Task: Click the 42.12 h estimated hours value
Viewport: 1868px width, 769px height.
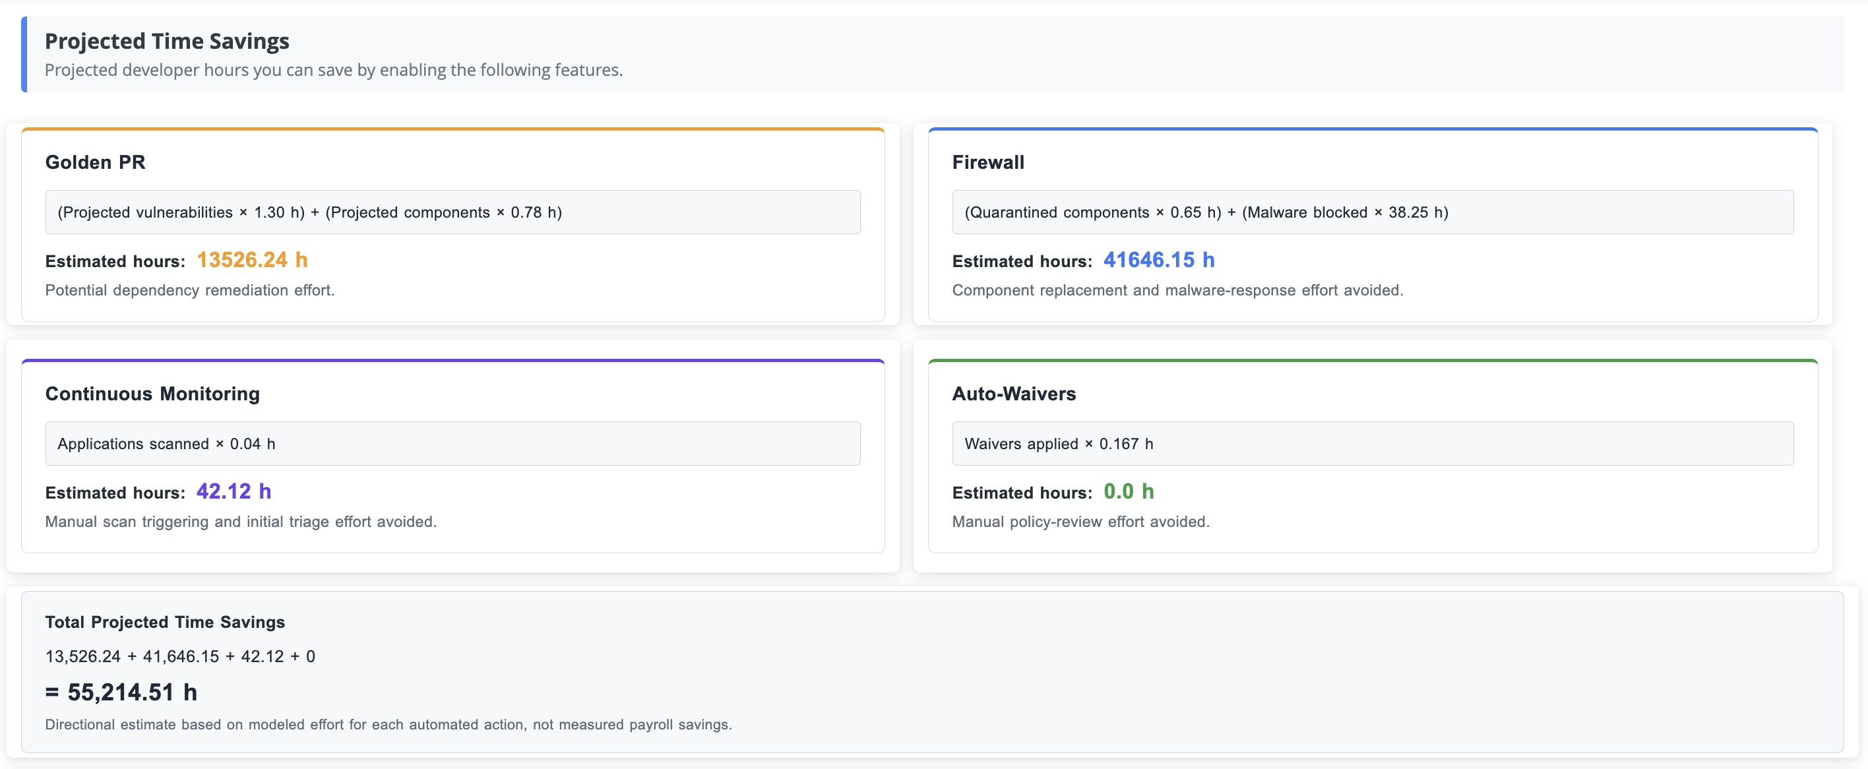Action: 233,491
